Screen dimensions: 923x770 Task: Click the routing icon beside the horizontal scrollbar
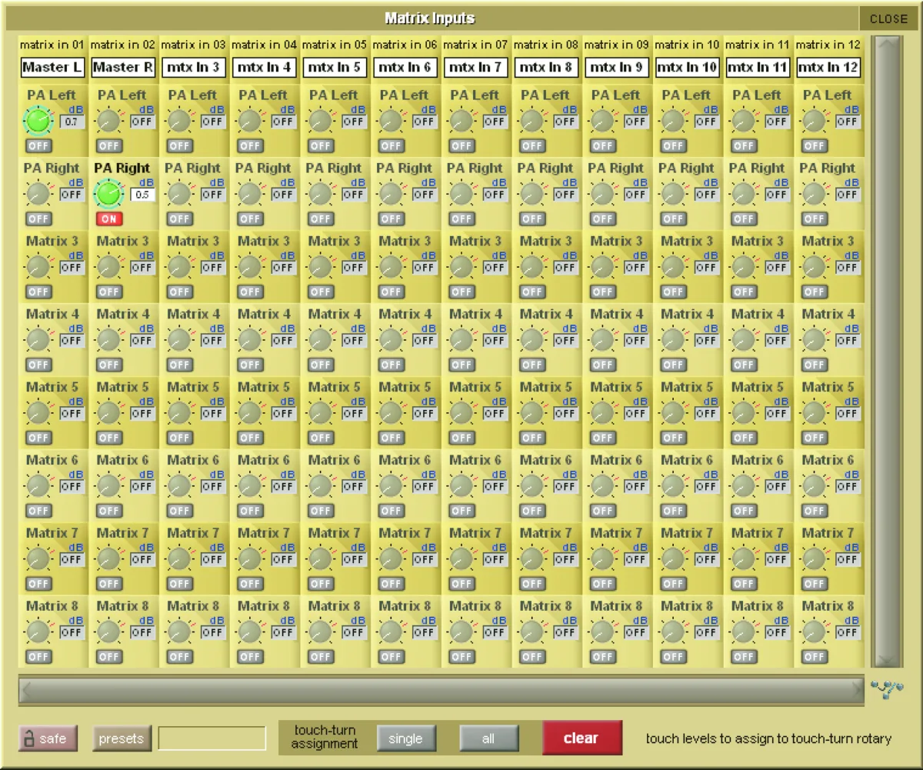coord(888,690)
